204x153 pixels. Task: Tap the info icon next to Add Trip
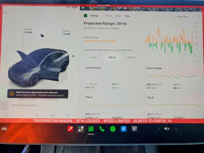pos(199,17)
